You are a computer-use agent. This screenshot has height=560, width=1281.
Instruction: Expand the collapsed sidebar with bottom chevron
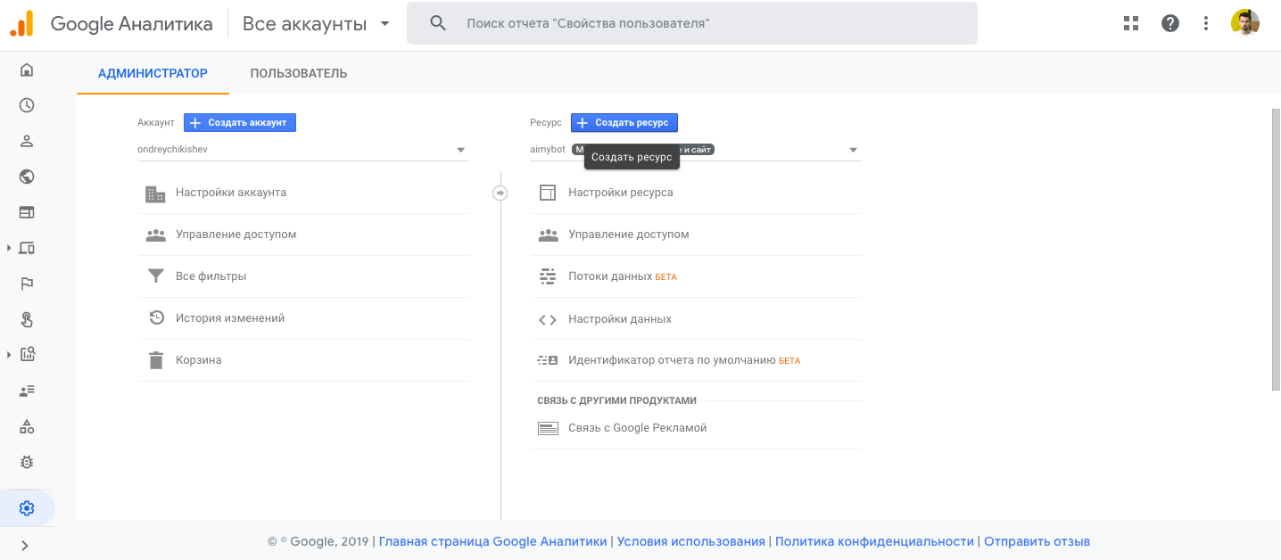click(25, 545)
